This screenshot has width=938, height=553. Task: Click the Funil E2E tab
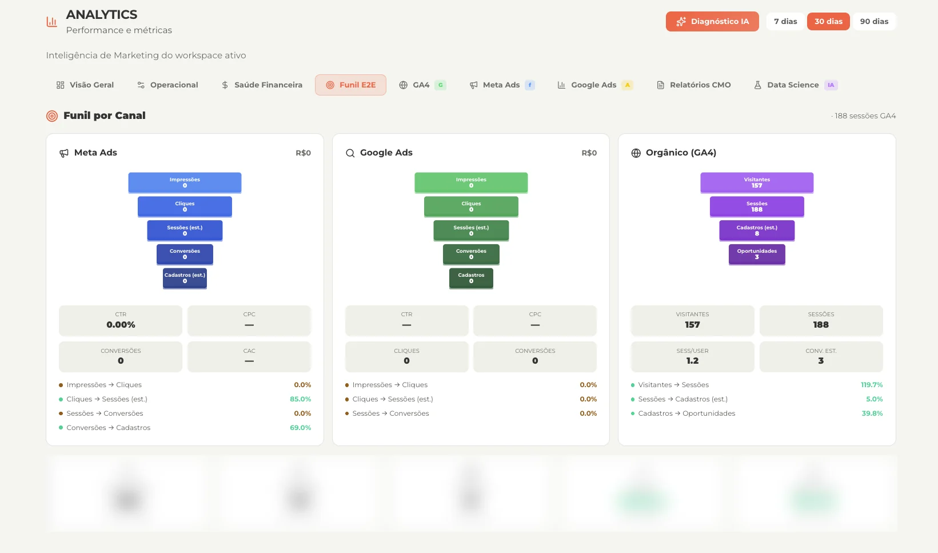pos(350,85)
